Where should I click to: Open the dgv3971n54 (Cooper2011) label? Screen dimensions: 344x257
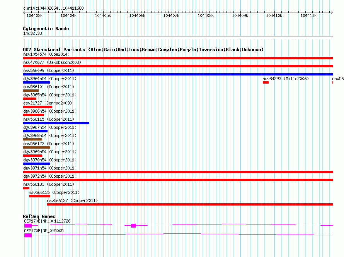[50, 168]
